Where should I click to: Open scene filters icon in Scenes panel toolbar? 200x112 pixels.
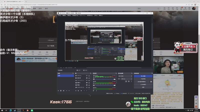point(64,91)
